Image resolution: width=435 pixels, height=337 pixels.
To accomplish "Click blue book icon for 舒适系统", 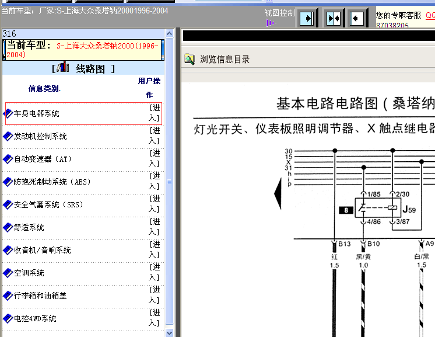I will [8, 227].
